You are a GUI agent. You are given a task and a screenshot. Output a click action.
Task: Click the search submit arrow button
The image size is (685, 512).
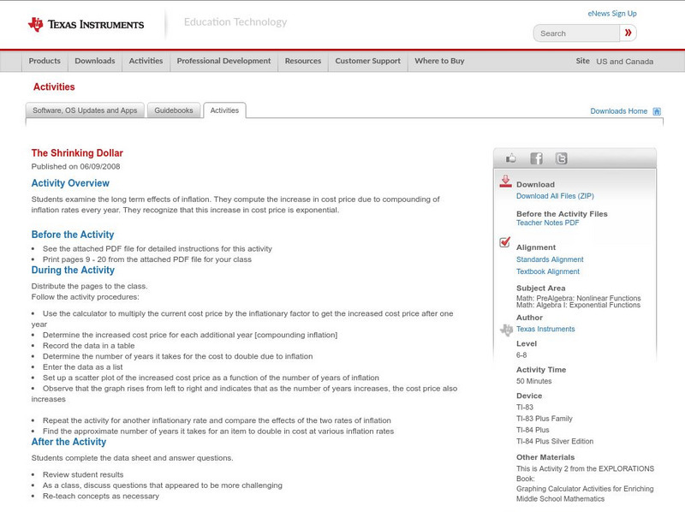pos(628,33)
